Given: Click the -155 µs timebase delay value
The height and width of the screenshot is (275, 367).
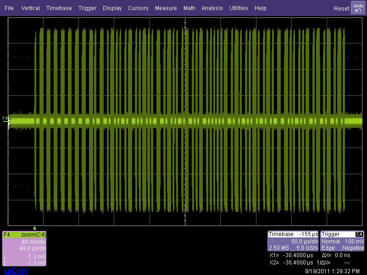Looking at the screenshot, I should [308, 234].
